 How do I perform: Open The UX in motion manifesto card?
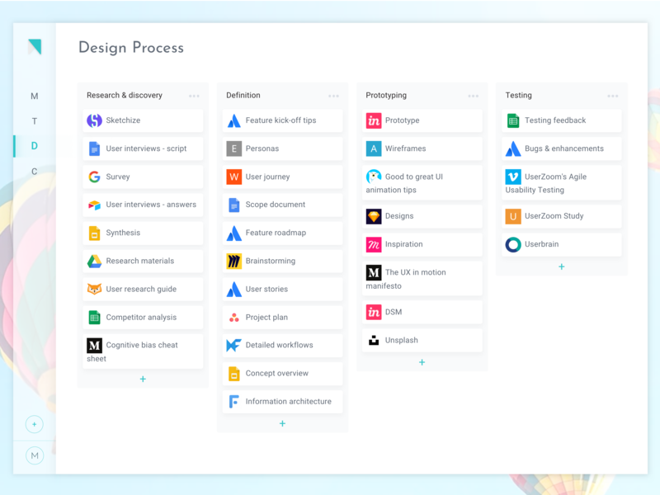[422, 279]
